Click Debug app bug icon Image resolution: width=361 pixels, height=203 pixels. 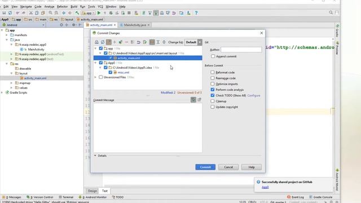(111, 13)
